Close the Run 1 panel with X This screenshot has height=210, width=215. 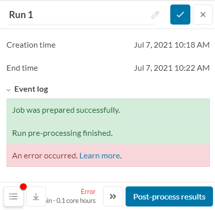pyautogui.click(x=203, y=15)
